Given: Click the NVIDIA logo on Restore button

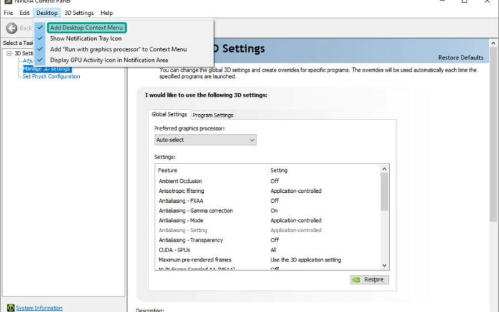Looking at the screenshot, I should coord(356,280).
